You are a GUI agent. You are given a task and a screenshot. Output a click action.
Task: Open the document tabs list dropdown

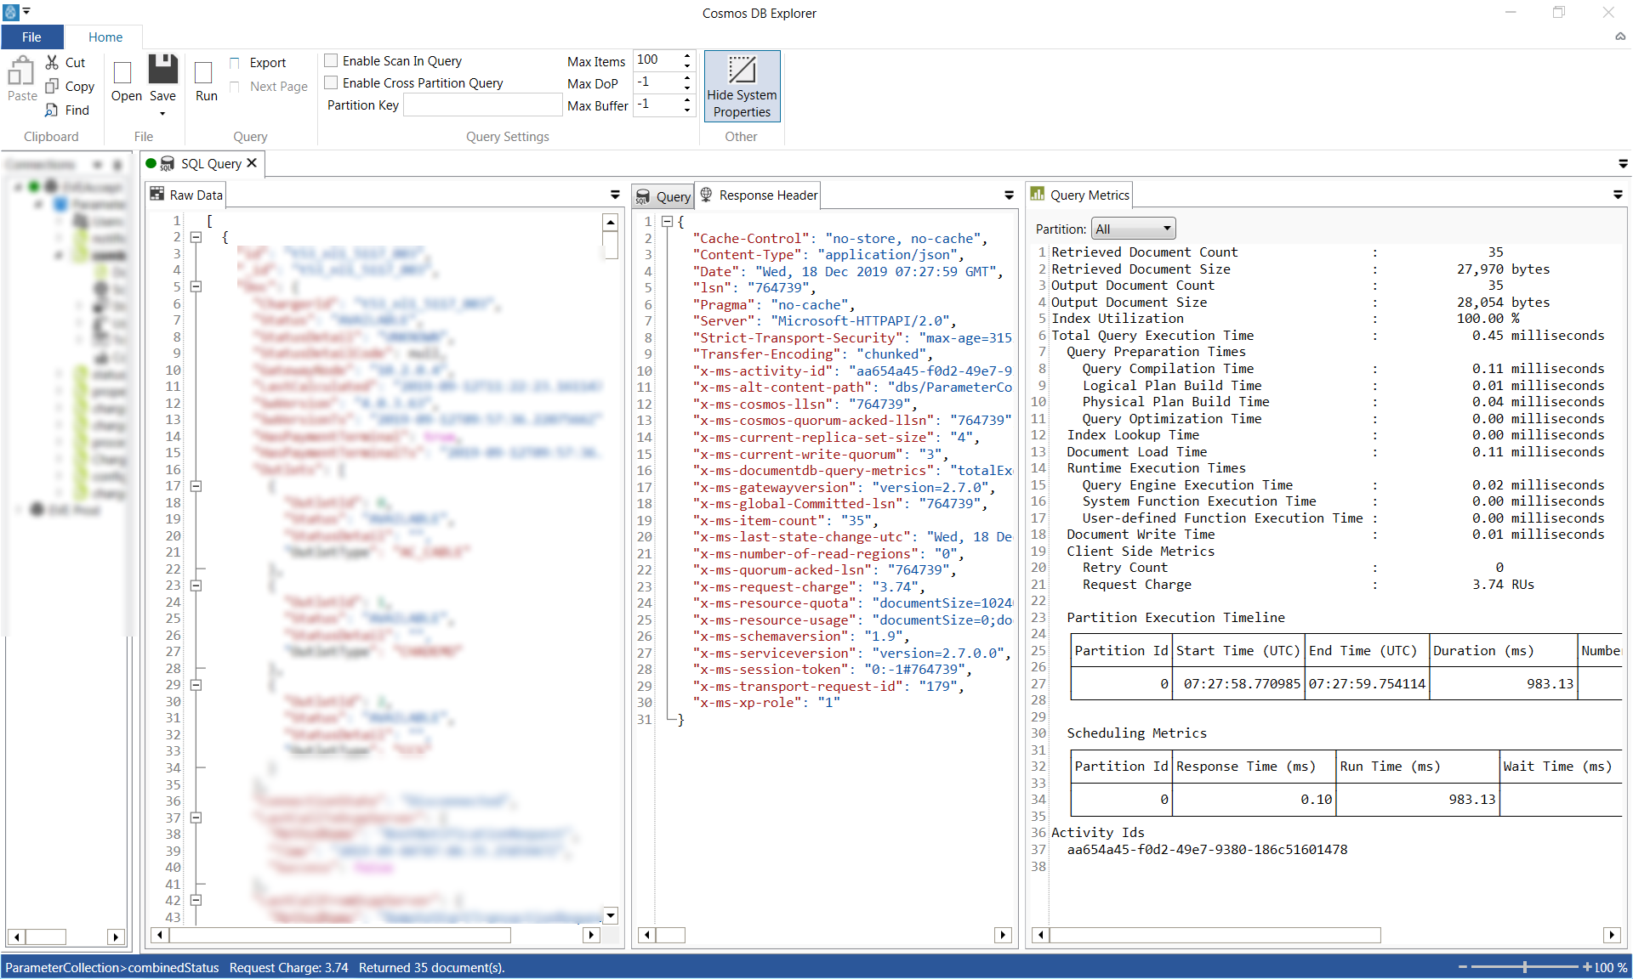1623,164
